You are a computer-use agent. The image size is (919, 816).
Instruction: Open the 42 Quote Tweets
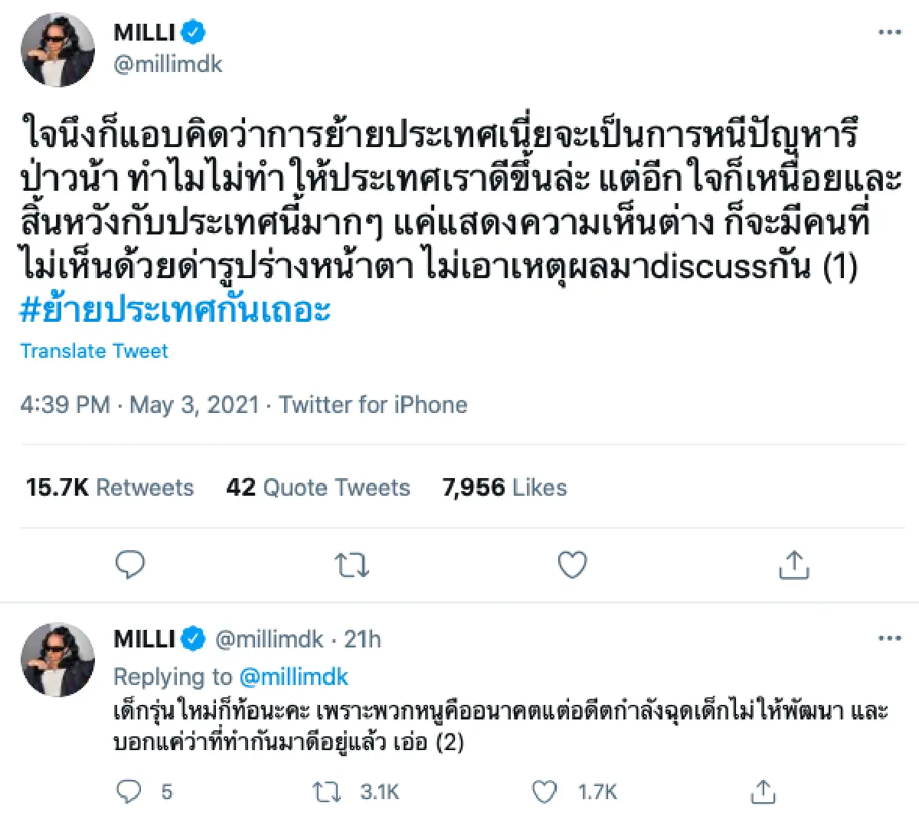(319, 487)
